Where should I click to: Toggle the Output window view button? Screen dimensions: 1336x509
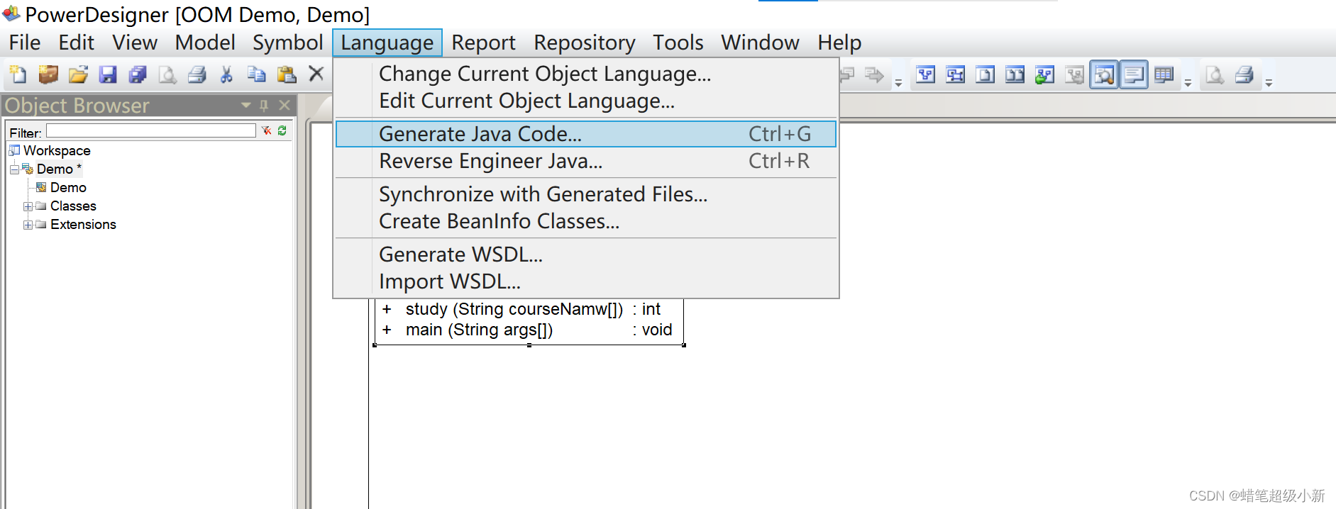click(1135, 74)
